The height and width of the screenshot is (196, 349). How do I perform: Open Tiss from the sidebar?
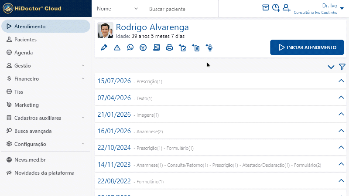point(46,91)
